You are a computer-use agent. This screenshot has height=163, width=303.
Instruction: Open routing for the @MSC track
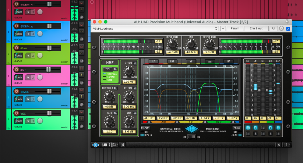[19, 99]
